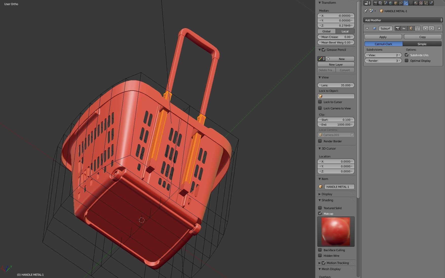Toggle Subsurf display in edit mode
The width and height of the screenshot is (445, 278).
411,28
